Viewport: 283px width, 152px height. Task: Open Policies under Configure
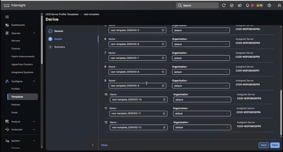16,105
